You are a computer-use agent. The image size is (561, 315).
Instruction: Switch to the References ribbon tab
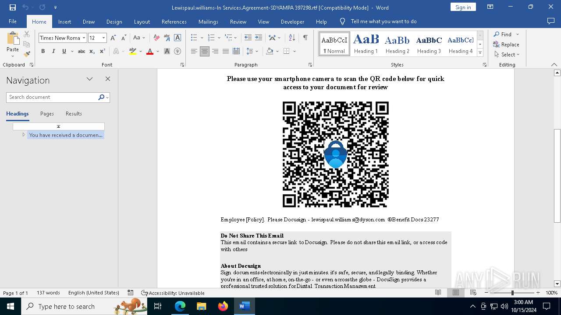pos(174,21)
